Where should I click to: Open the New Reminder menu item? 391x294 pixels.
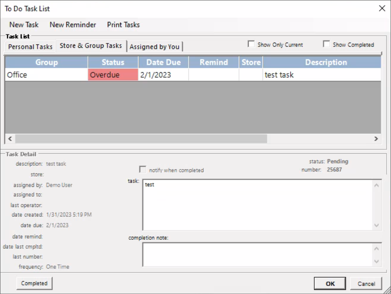tap(73, 25)
